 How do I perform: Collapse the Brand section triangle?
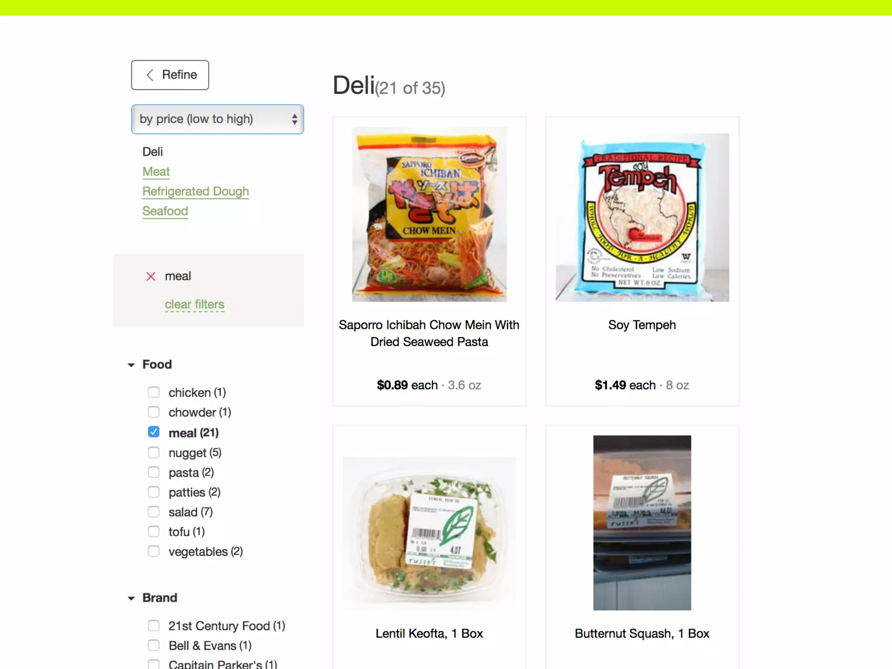pyautogui.click(x=131, y=598)
